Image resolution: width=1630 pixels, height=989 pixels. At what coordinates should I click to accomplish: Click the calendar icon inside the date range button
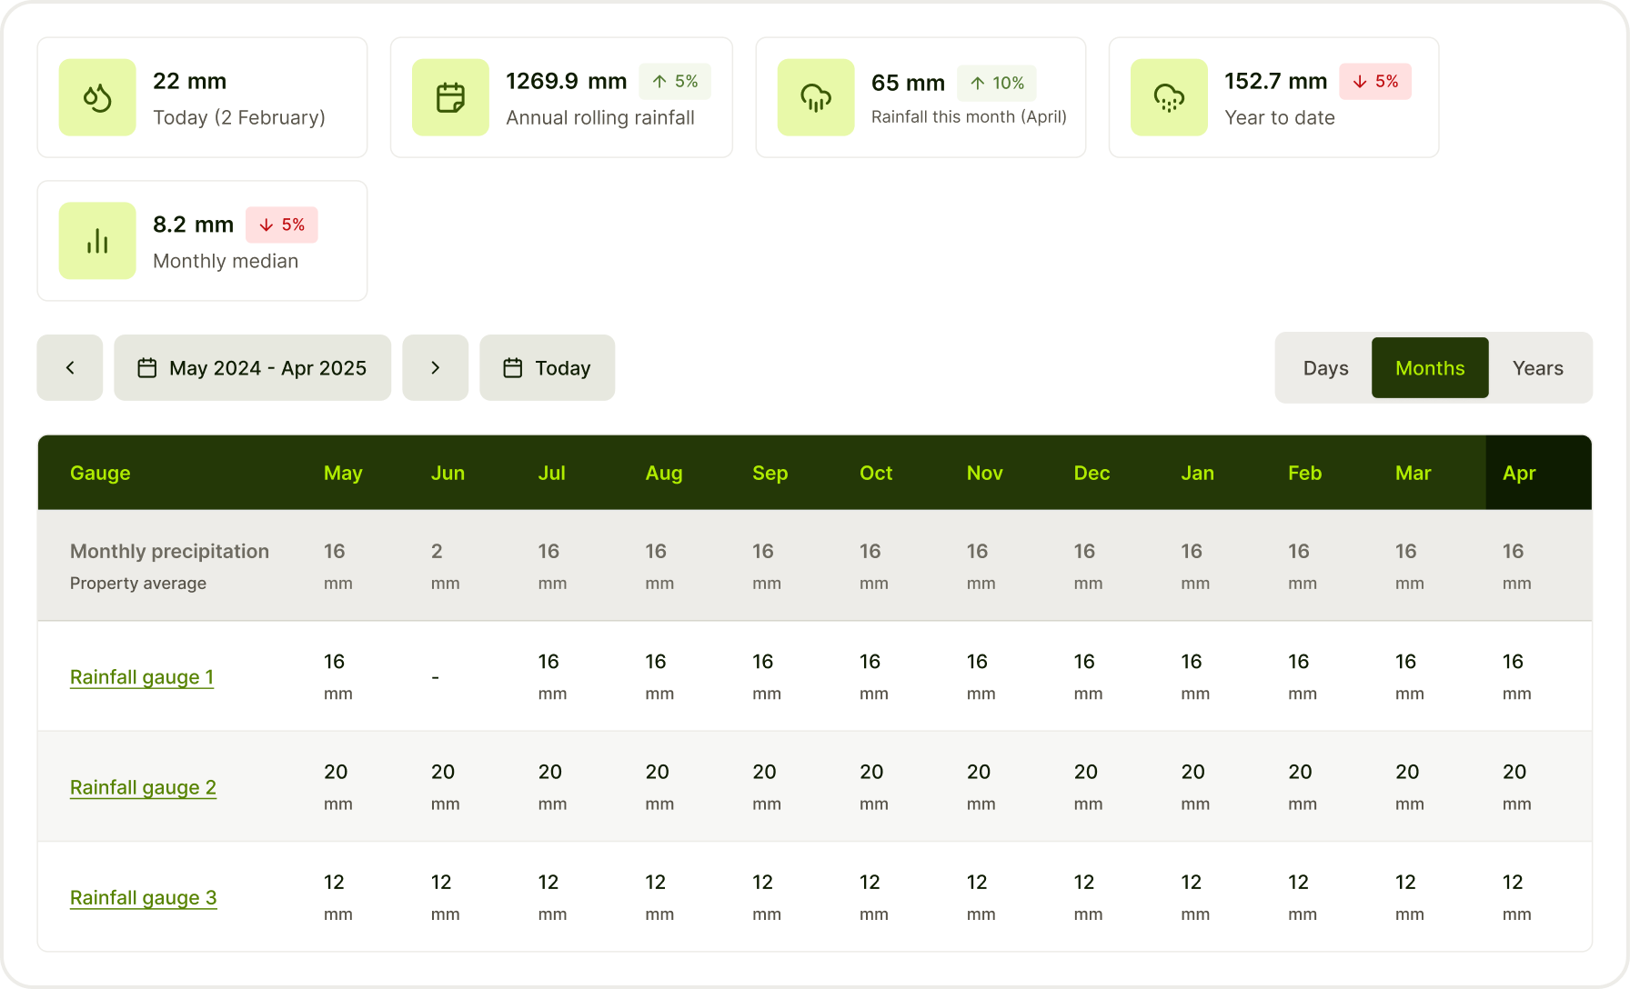click(147, 367)
